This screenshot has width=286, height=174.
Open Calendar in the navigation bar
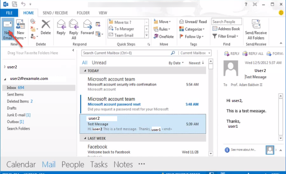pos(21,165)
